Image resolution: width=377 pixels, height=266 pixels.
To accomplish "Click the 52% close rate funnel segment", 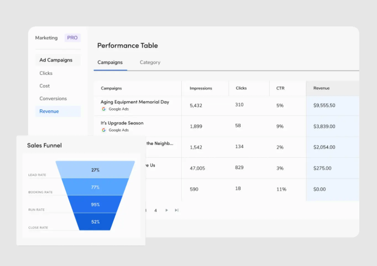I will [95, 222].
